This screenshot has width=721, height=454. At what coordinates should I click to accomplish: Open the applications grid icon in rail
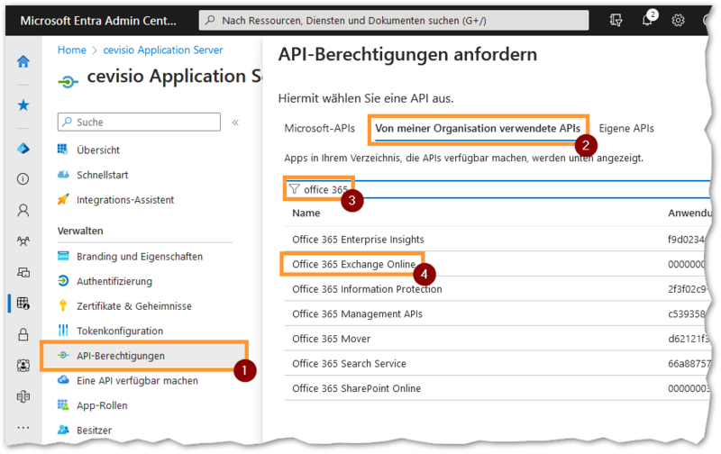pyautogui.click(x=23, y=303)
